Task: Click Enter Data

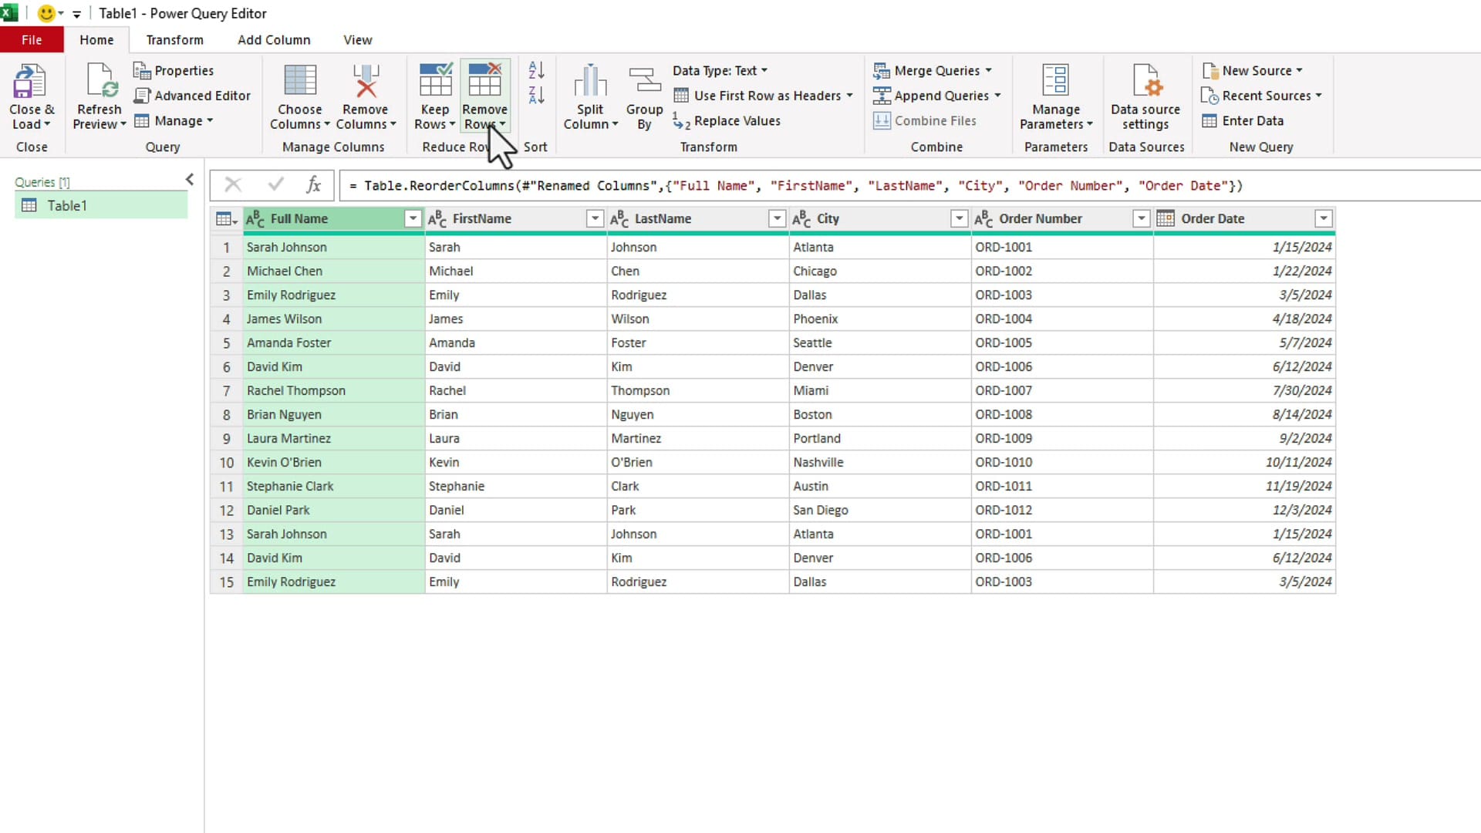Action: (1243, 121)
